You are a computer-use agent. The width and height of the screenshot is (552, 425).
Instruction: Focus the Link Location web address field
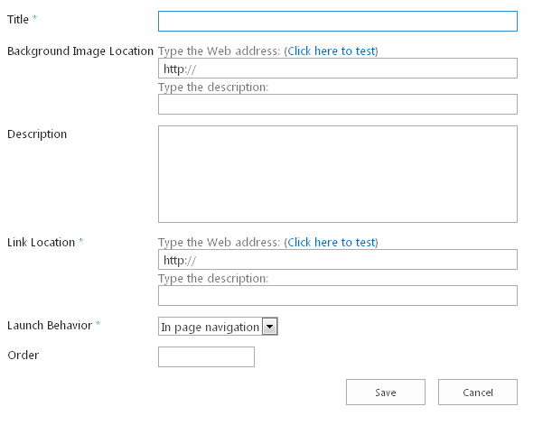pyautogui.click(x=337, y=260)
